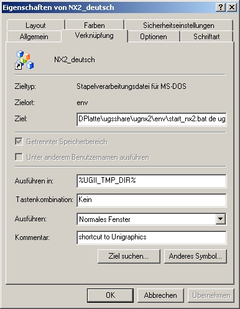Close the properties dialog with X
The width and height of the screenshot is (240, 309).
[232, 7]
